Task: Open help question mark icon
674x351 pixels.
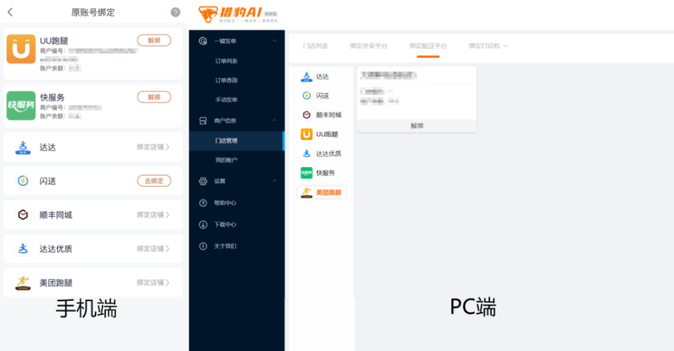Action: point(175,12)
